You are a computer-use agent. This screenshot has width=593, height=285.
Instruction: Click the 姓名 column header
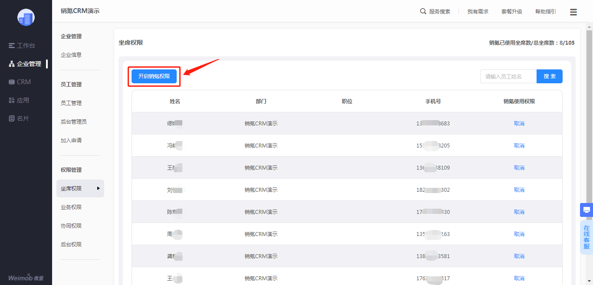(x=175, y=102)
